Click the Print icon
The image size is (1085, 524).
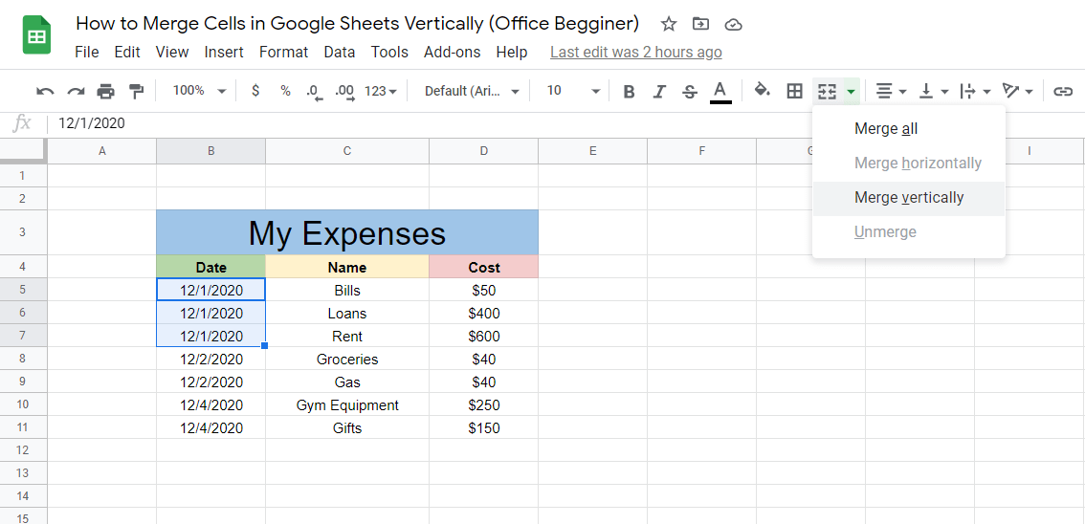(x=106, y=91)
